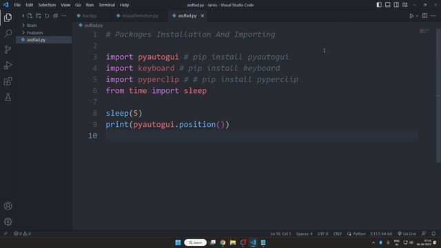This screenshot has height=248, width=441.
Task: Click Ln 10, Col 1 in status bar
Action: (x=280, y=234)
